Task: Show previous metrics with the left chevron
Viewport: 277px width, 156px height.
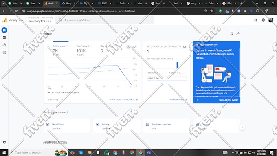Action: (x=46, y=49)
